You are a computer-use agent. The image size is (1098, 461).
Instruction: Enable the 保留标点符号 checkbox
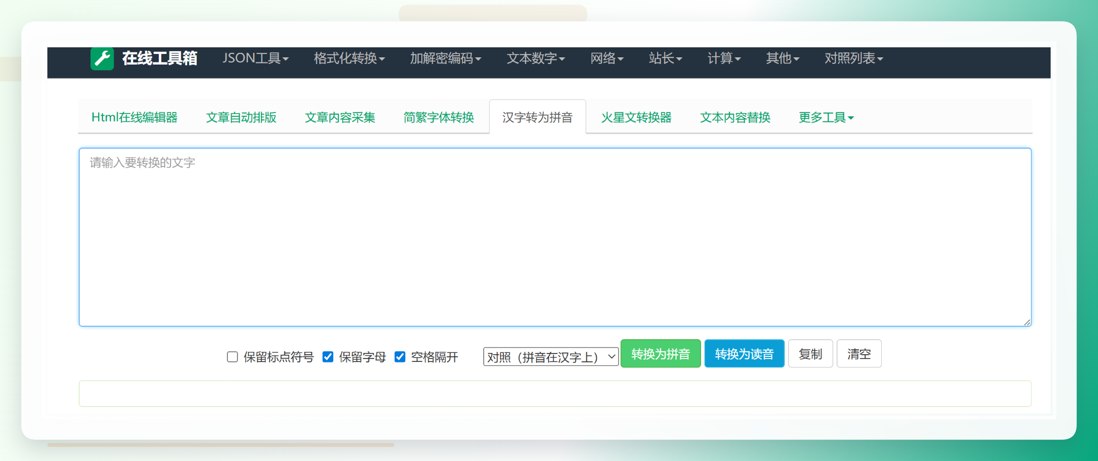[232, 357]
